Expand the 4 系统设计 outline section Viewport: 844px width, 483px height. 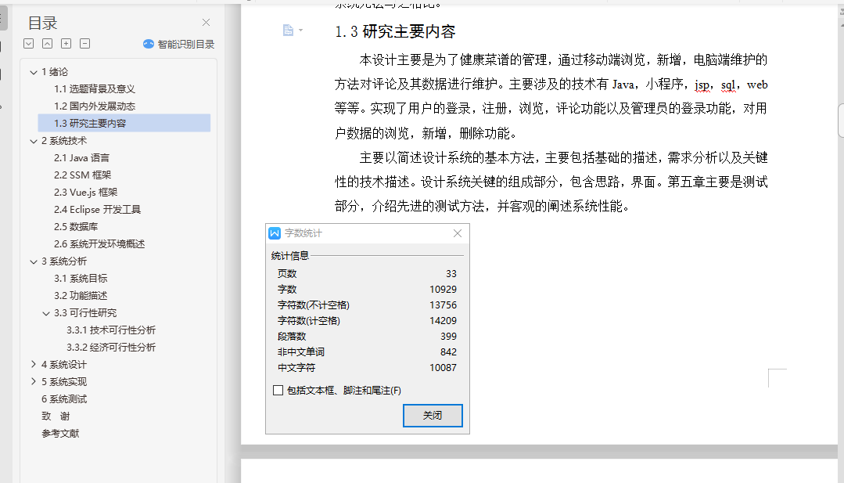click(34, 365)
